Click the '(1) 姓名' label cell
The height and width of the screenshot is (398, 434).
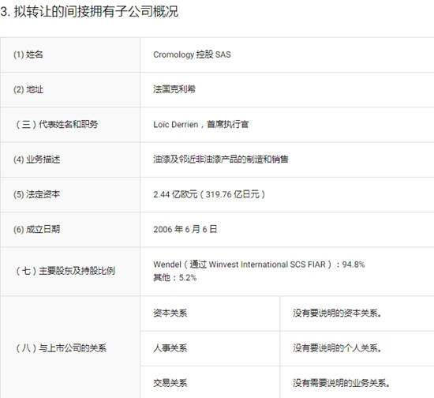70,54
